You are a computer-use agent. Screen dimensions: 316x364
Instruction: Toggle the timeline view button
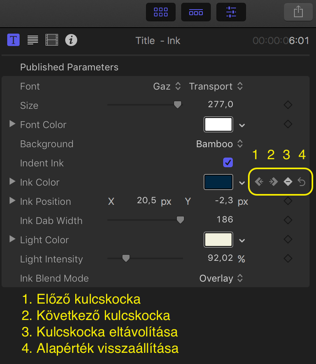click(x=196, y=12)
